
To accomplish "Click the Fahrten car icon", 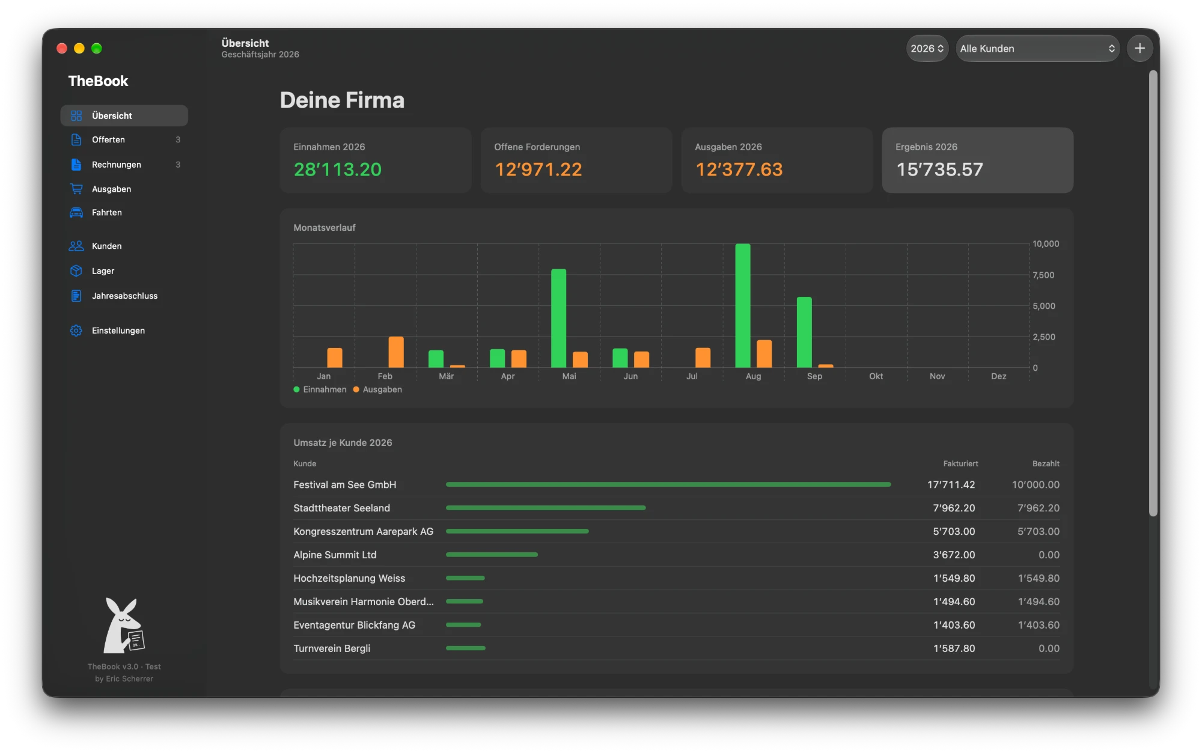I will point(76,212).
